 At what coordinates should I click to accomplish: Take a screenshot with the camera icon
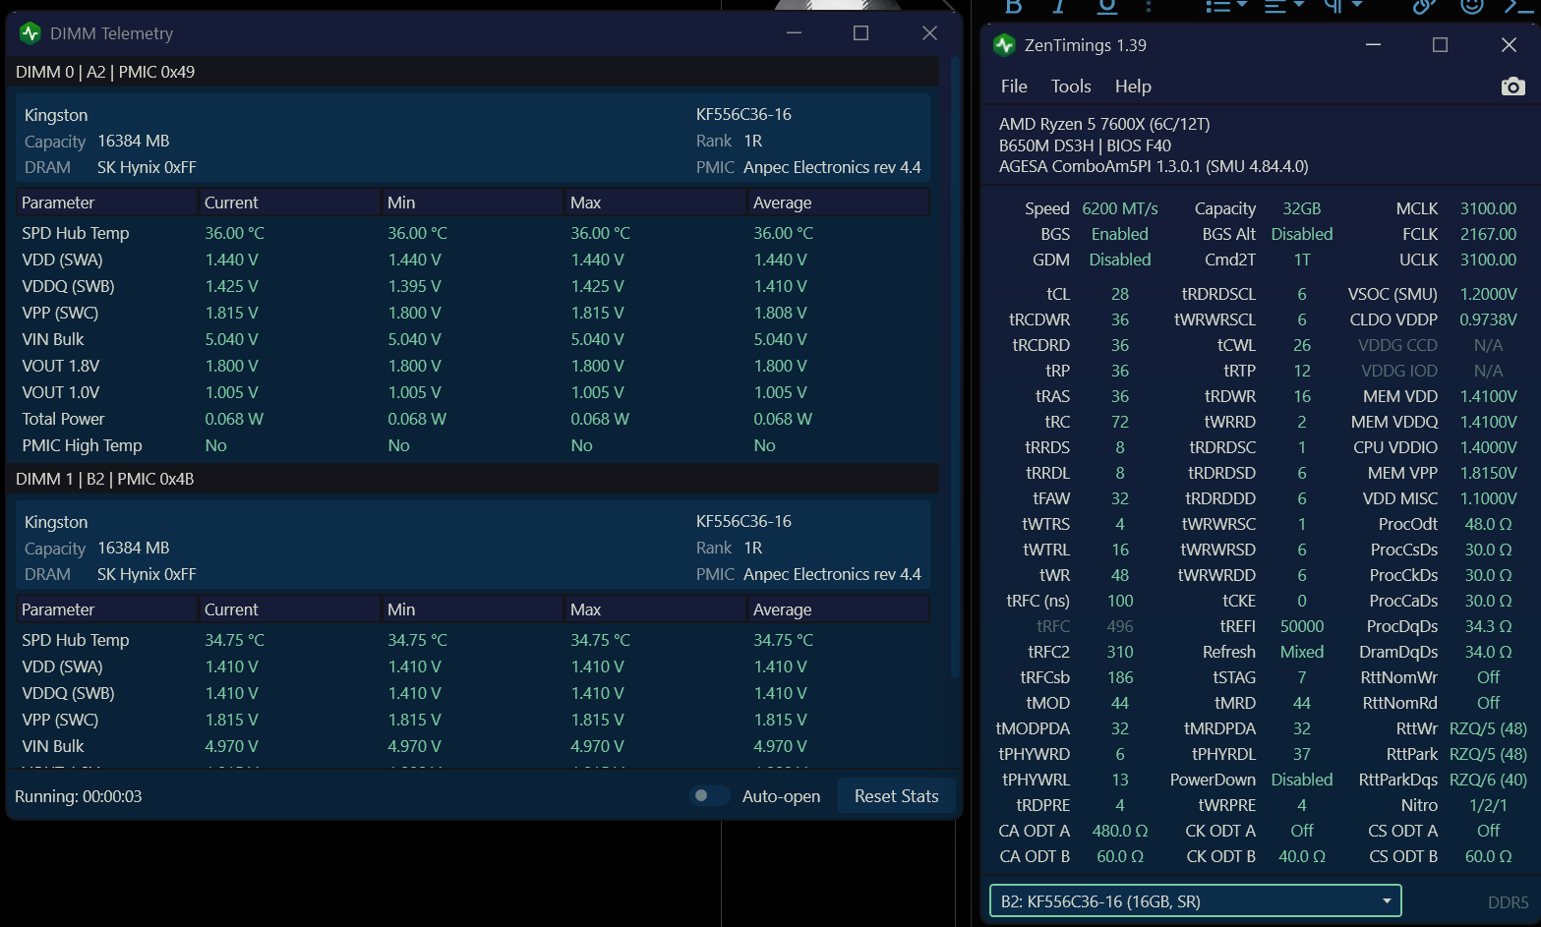coord(1512,87)
